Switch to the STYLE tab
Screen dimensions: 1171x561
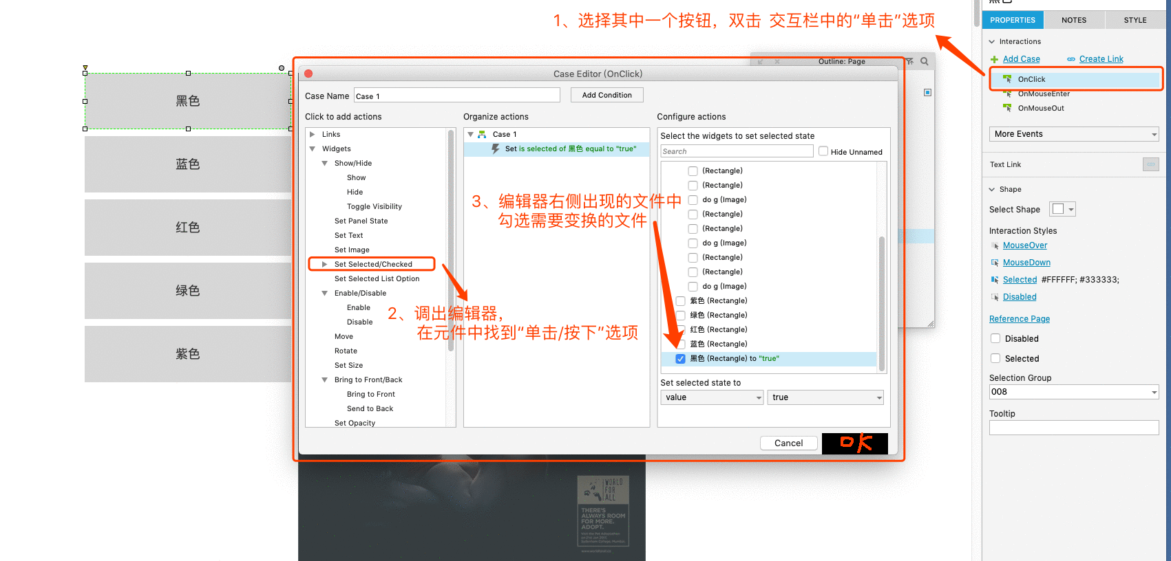[x=1135, y=20]
